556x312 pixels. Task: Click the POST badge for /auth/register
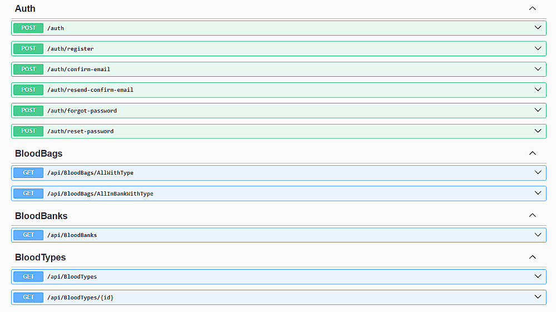28,48
